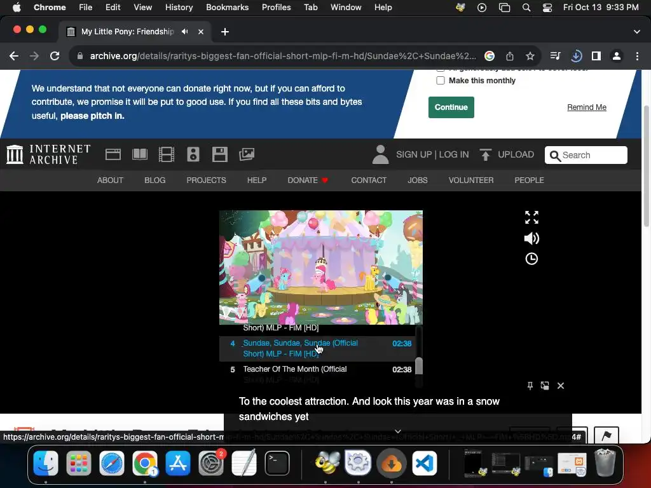
Task: Click the caption panel pop-out icon
Action: [x=545, y=386]
